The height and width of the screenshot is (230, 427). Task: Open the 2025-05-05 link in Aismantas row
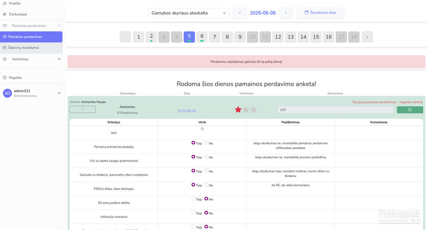click(187, 111)
